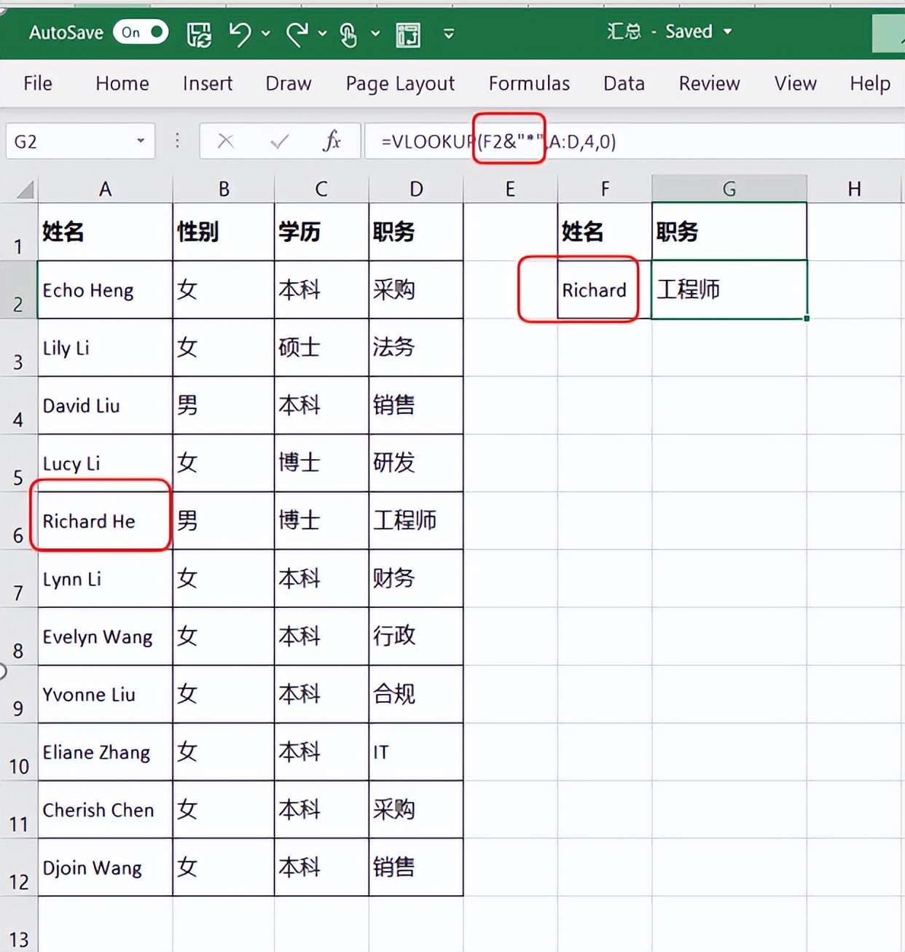
Task: Click the Touch/Mouse mode icon
Action: click(x=348, y=34)
